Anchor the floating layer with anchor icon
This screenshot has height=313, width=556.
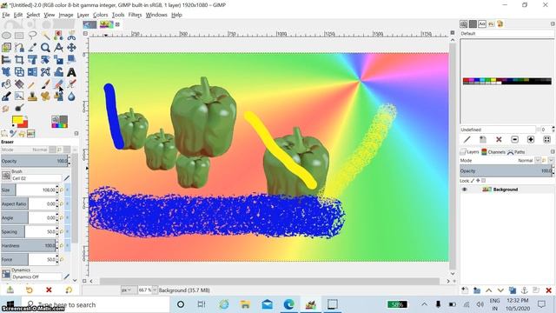click(x=525, y=290)
